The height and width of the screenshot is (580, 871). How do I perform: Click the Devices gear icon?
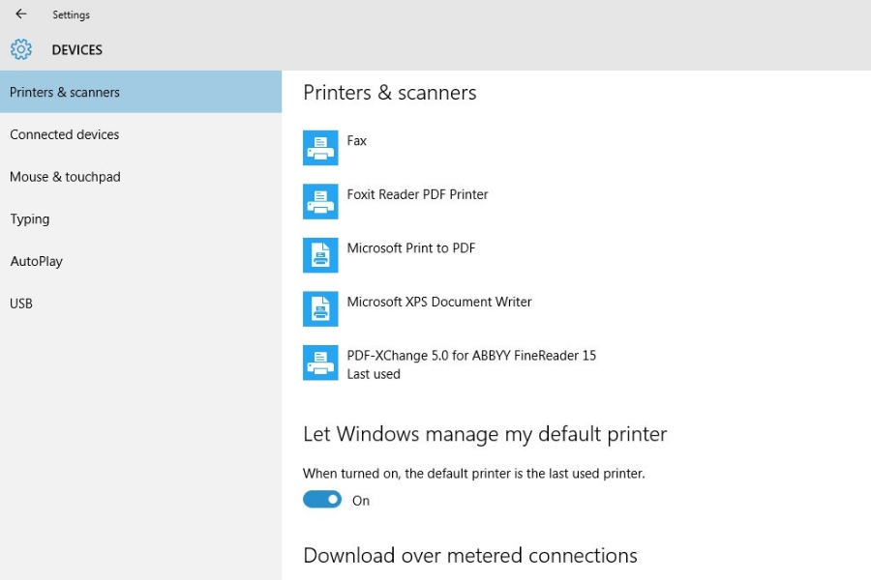pos(21,49)
